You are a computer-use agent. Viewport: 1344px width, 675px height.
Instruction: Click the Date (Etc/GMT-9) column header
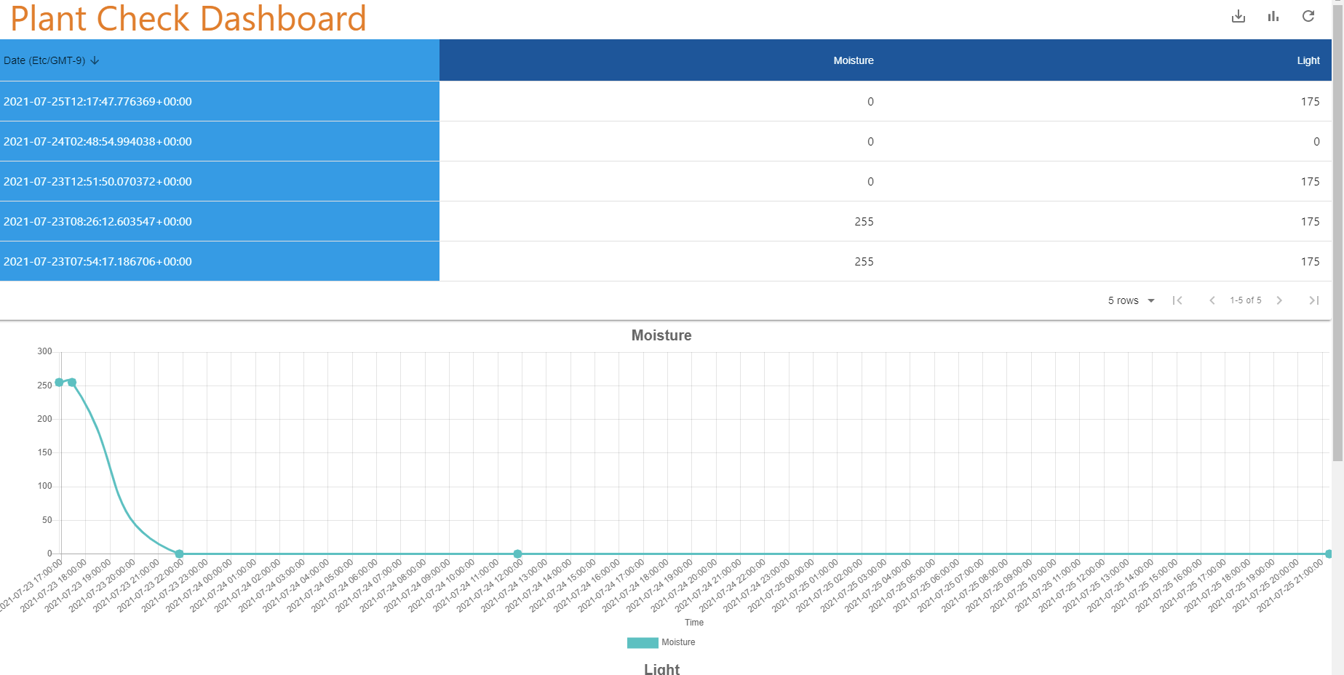click(44, 60)
